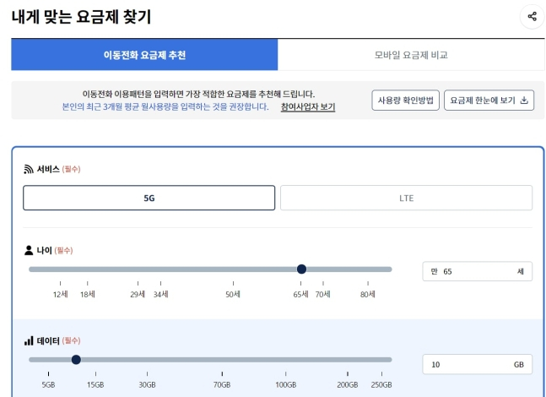
Task: Click the 5GB data tick label
Action: tap(48, 385)
